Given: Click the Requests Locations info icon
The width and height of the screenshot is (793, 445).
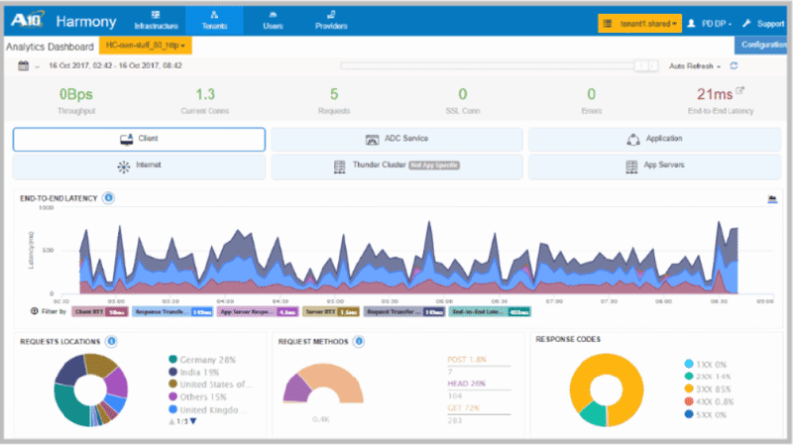Looking at the screenshot, I should [111, 341].
